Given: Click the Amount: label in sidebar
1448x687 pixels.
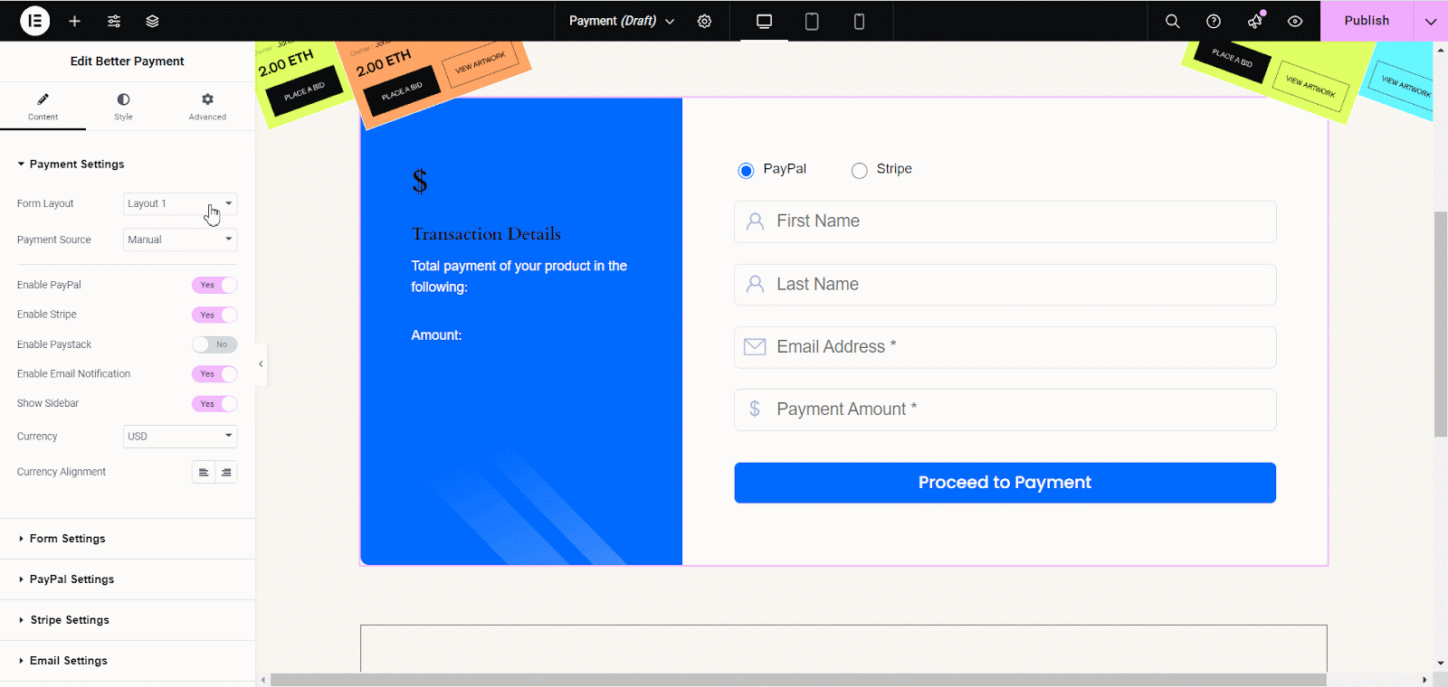Looking at the screenshot, I should (x=436, y=335).
